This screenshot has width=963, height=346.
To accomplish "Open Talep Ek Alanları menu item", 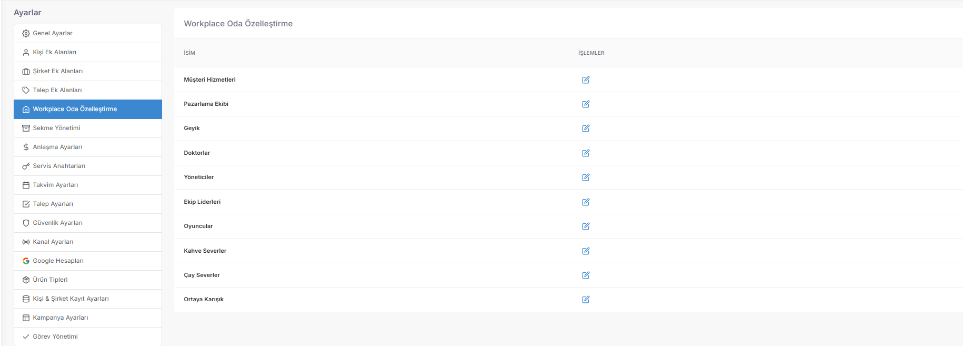I will click(x=88, y=90).
